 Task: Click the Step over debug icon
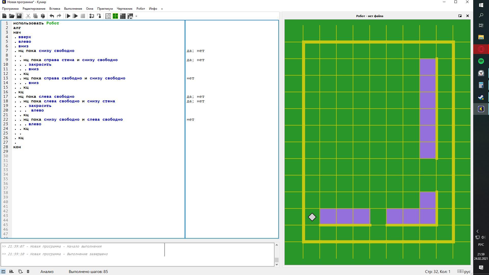[x=92, y=16]
